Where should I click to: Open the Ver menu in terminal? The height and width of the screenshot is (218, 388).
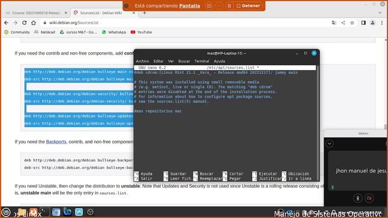171,61
